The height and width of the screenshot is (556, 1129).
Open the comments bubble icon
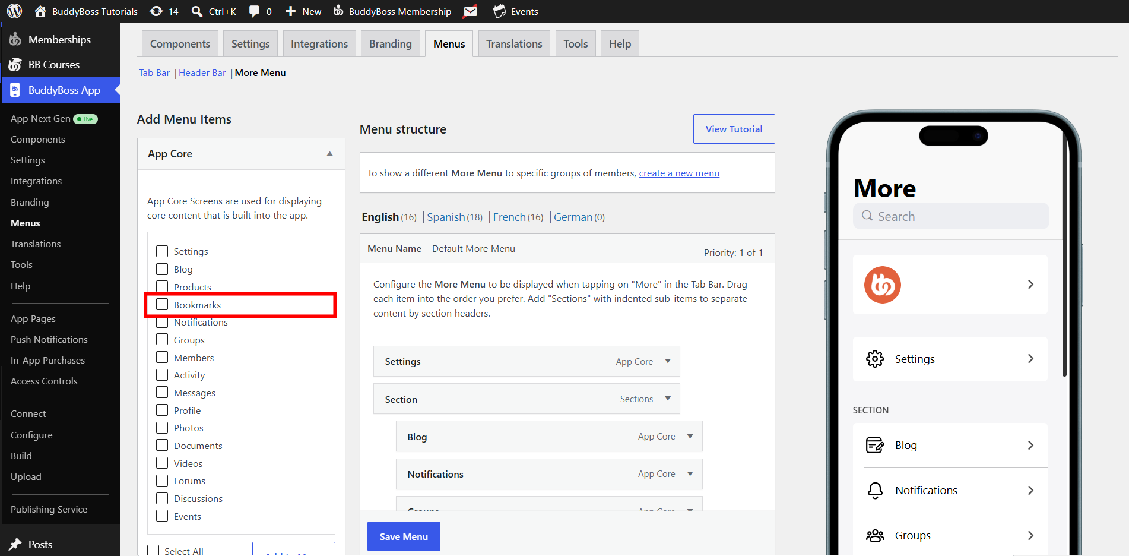coord(254,11)
